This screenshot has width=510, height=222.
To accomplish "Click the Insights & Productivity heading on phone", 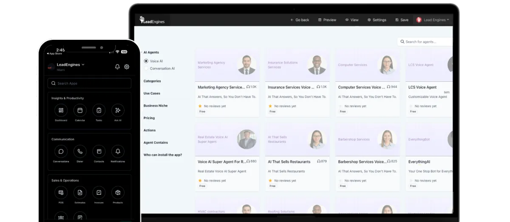I will tap(68, 98).
